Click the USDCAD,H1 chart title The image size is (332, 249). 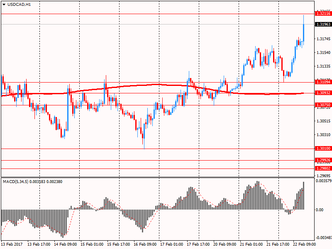(x=19, y=5)
